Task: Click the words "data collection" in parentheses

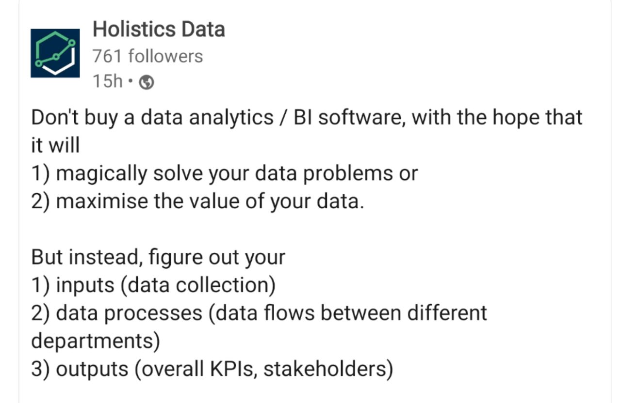Action: 198,285
